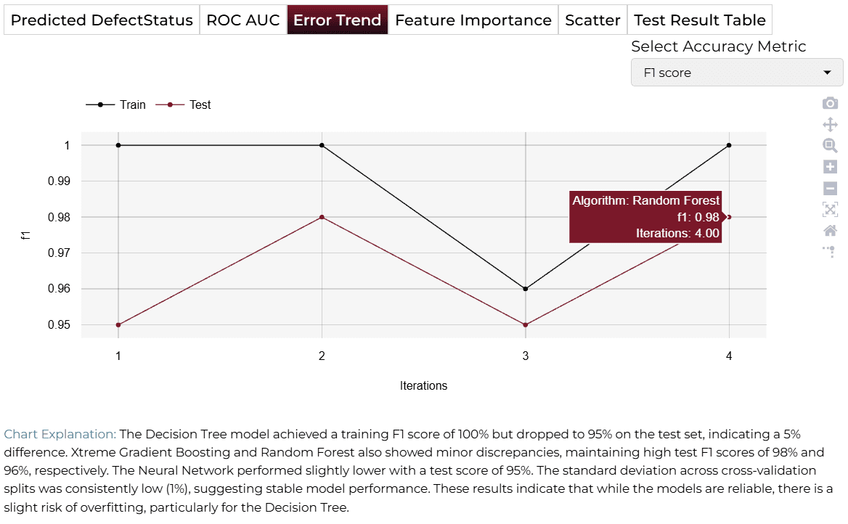
Task: Open the Scatter tab
Action: pyautogui.click(x=592, y=20)
